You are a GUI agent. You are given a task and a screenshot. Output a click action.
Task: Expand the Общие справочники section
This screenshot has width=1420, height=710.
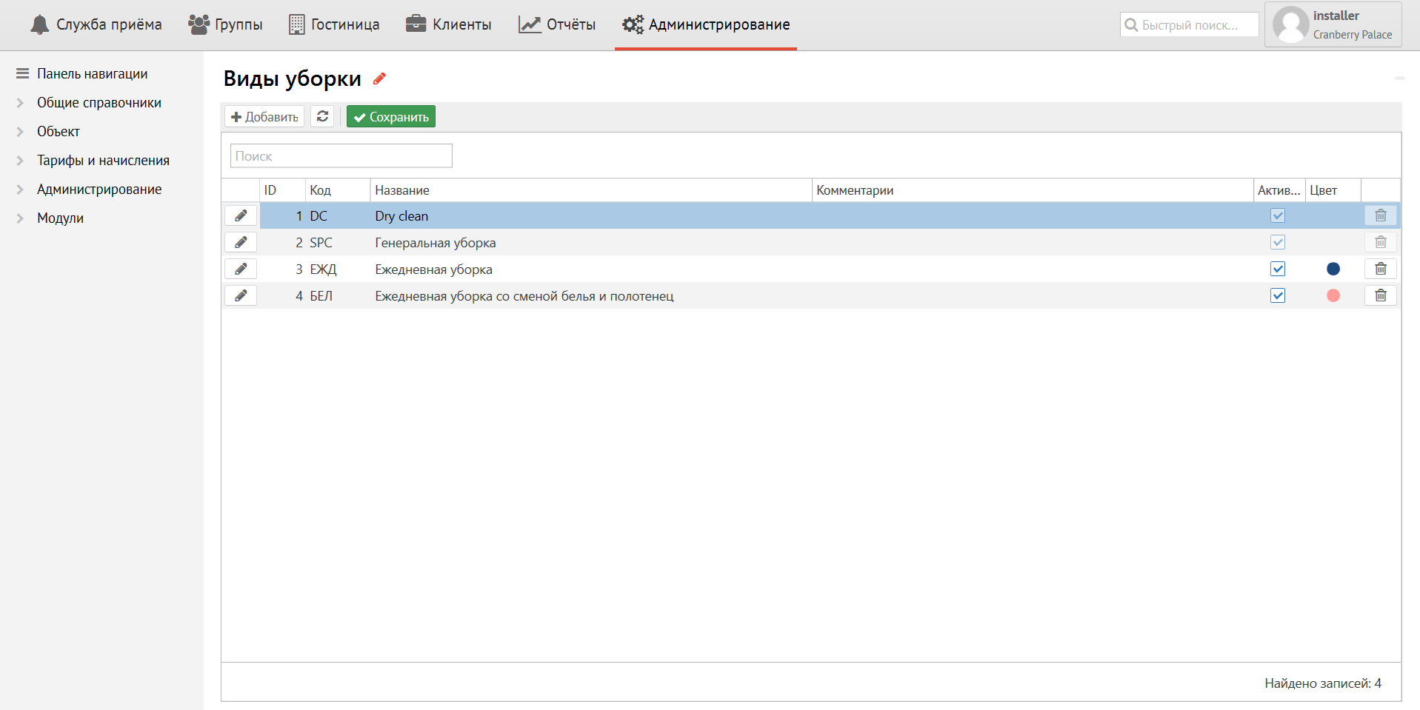point(21,103)
